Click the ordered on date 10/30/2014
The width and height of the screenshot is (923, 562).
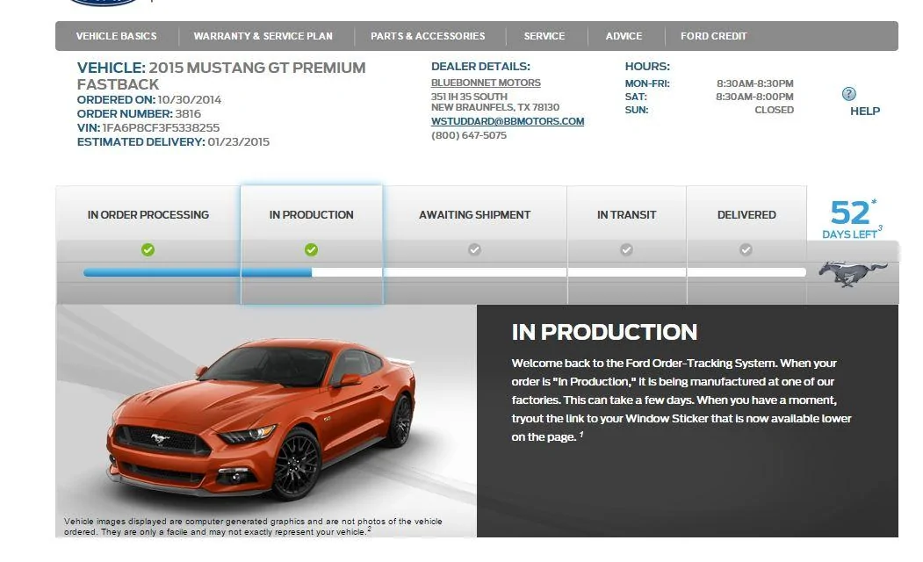190,99
